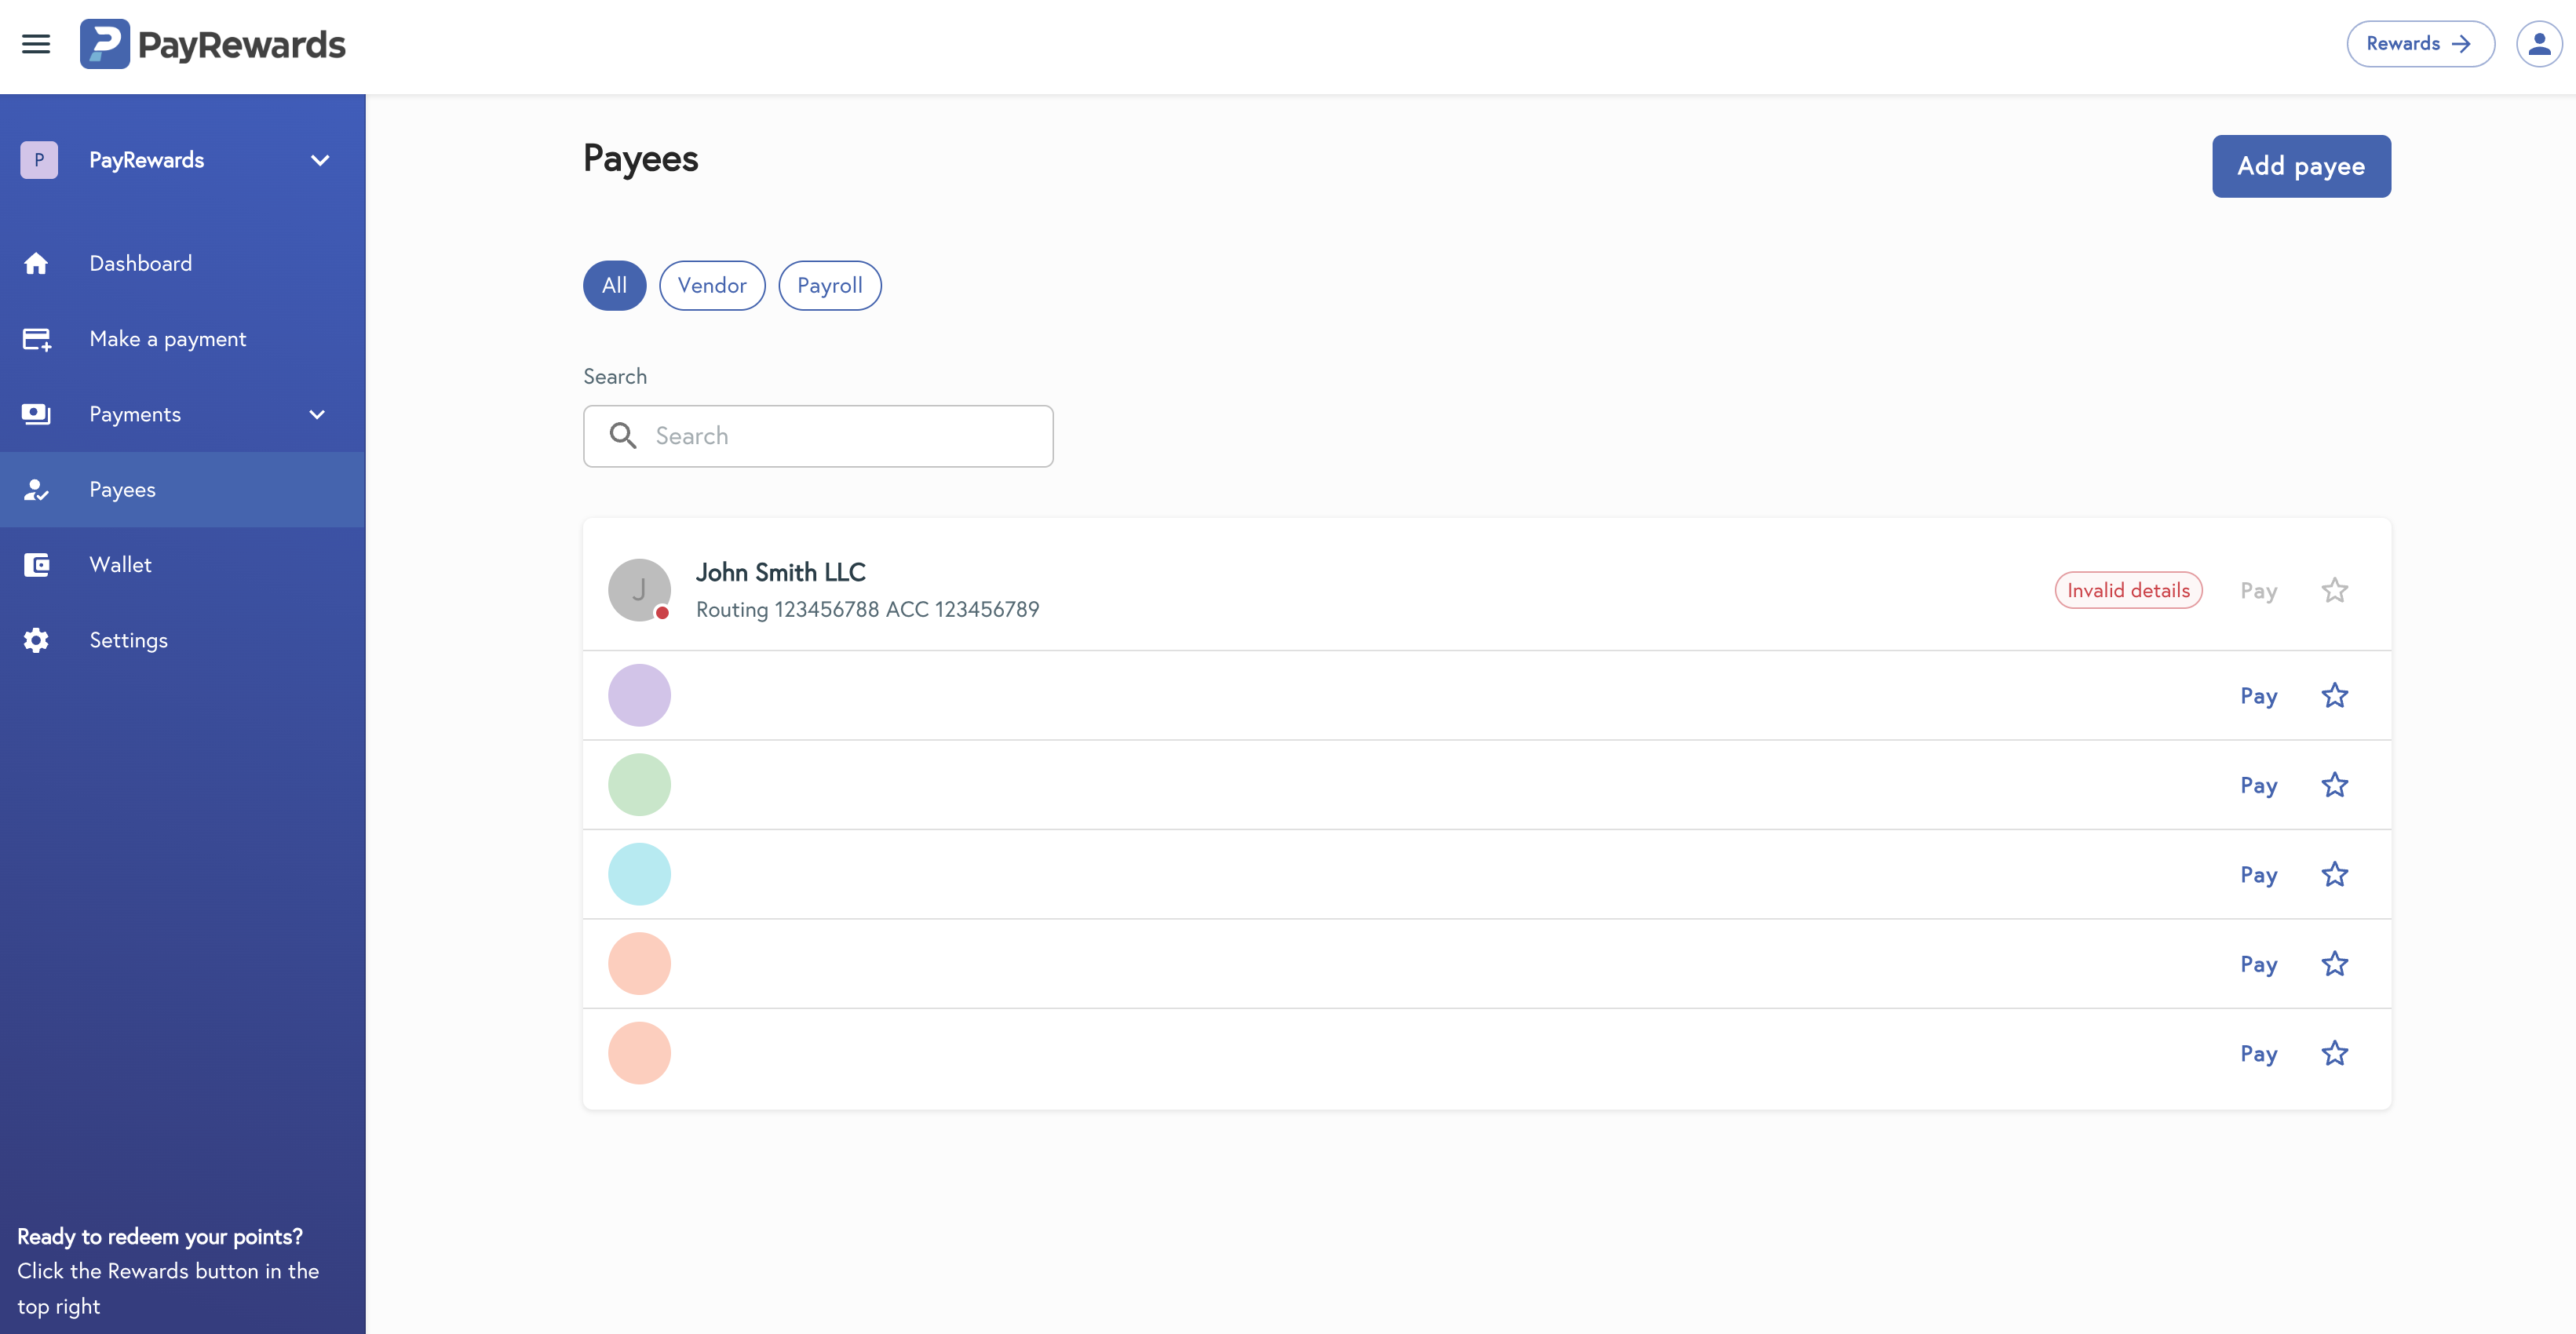Expand the Payments submenu chevron
Image resolution: width=2576 pixels, height=1334 pixels.
click(317, 414)
